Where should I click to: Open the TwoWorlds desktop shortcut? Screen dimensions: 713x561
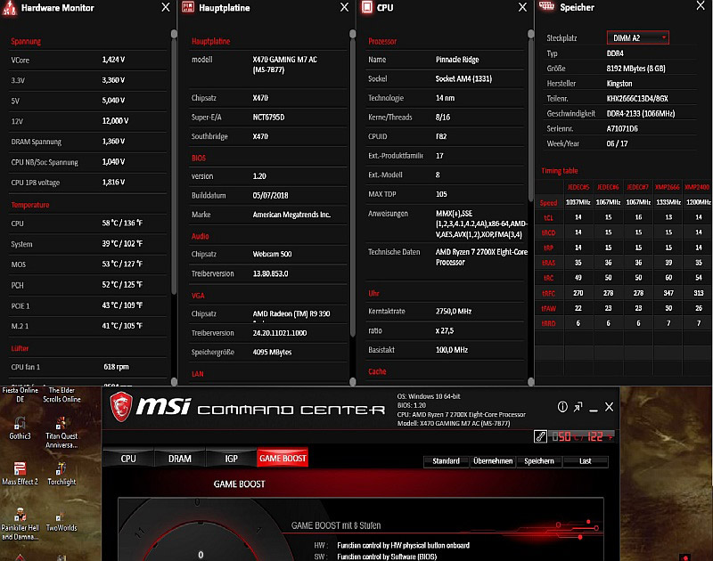pos(61,519)
